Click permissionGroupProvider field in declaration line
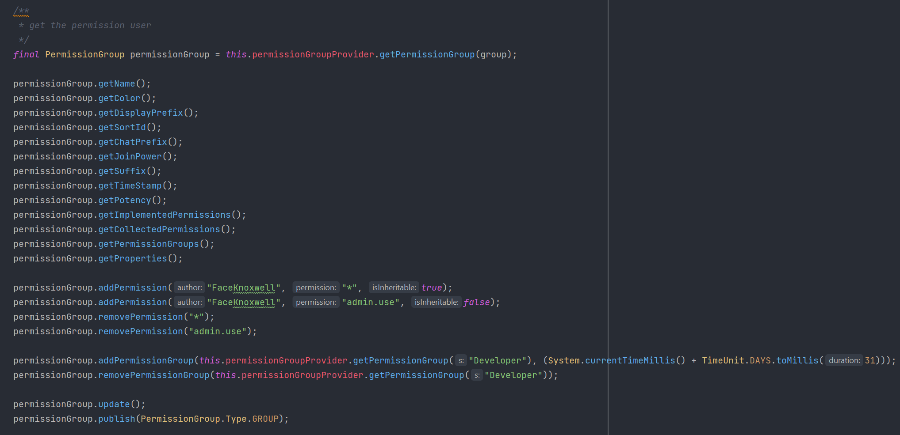The height and width of the screenshot is (435, 900). (313, 54)
